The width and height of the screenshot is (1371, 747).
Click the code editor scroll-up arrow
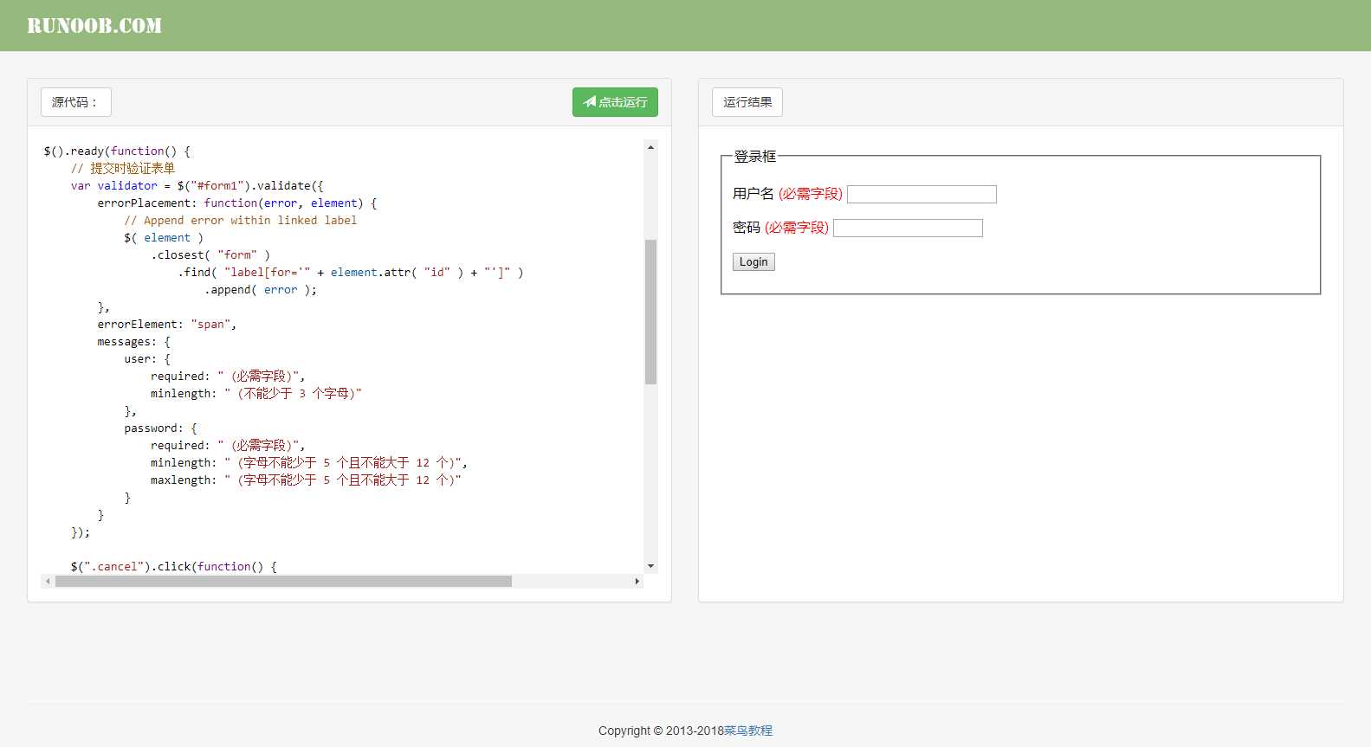[x=650, y=147]
